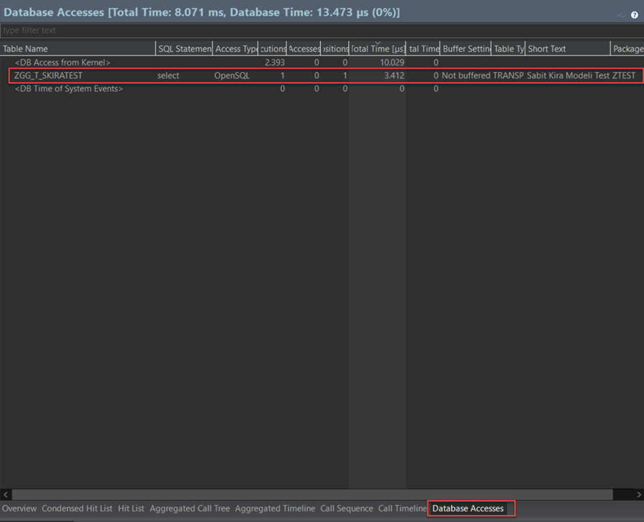Open the Hit List tab
Image resolution: width=644 pixels, height=522 pixels.
click(x=131, y=508)
